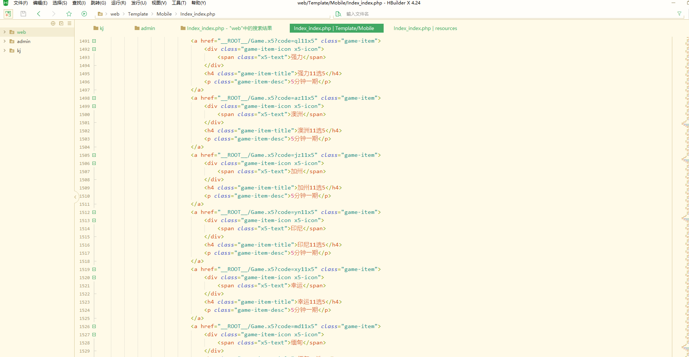Click Template in the breadcrumb path

tap(138, 14)
